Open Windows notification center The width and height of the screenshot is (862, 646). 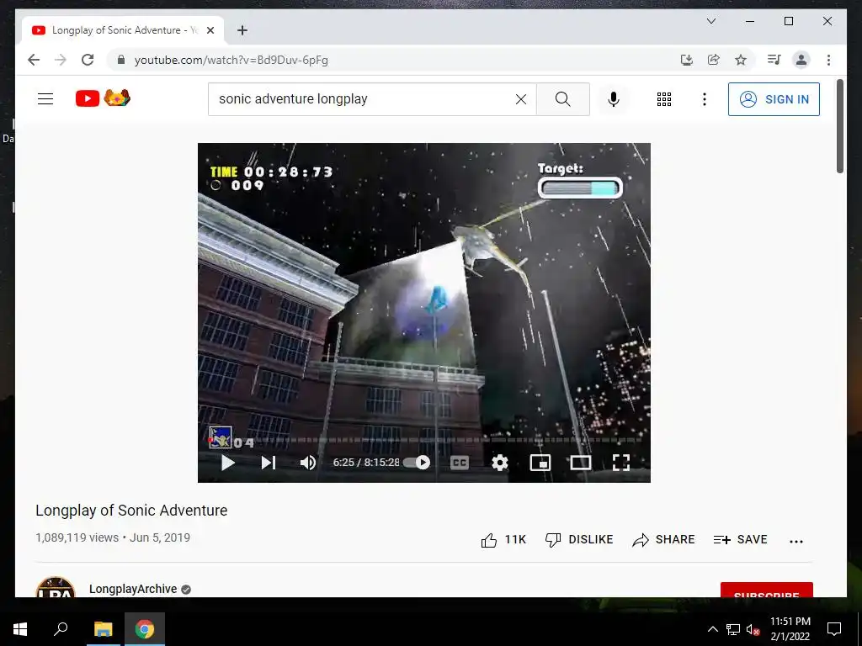834,629
